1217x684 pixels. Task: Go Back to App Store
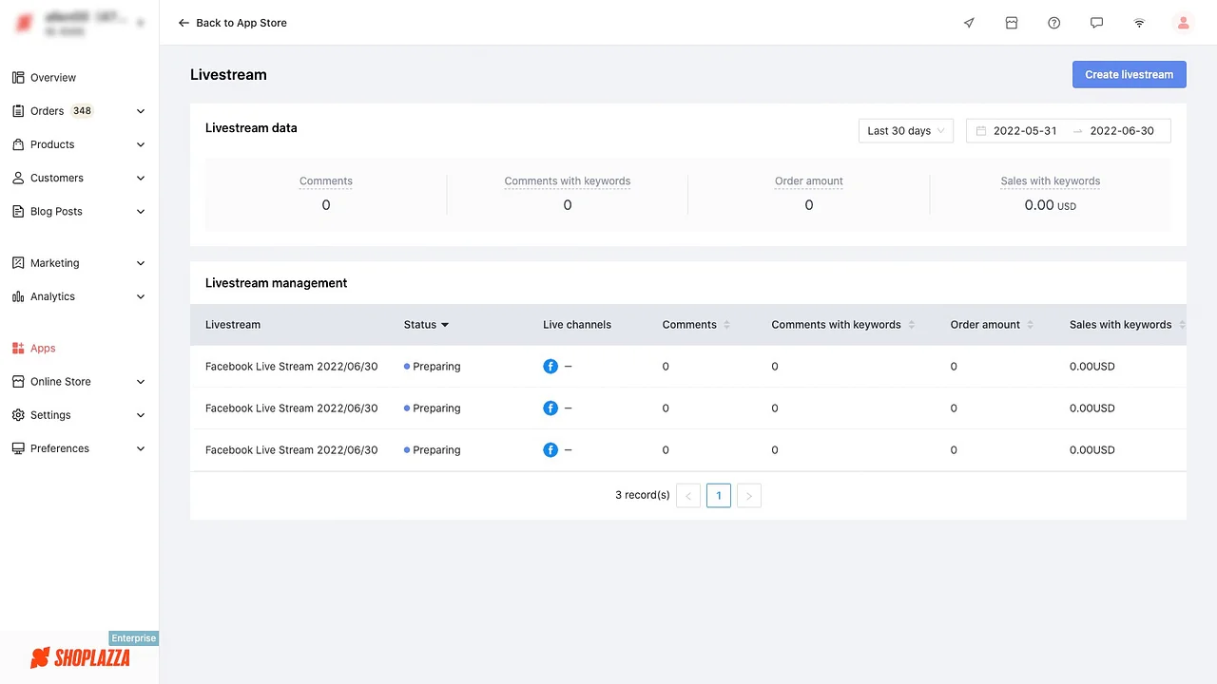[233, 23]
